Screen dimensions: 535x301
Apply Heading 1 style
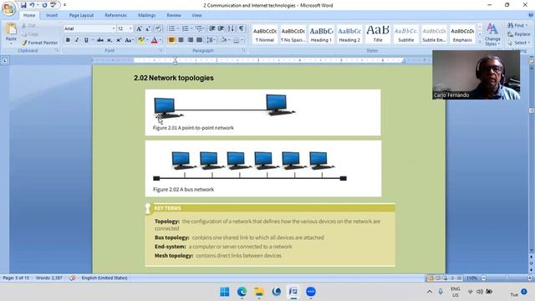pos(321,33)
